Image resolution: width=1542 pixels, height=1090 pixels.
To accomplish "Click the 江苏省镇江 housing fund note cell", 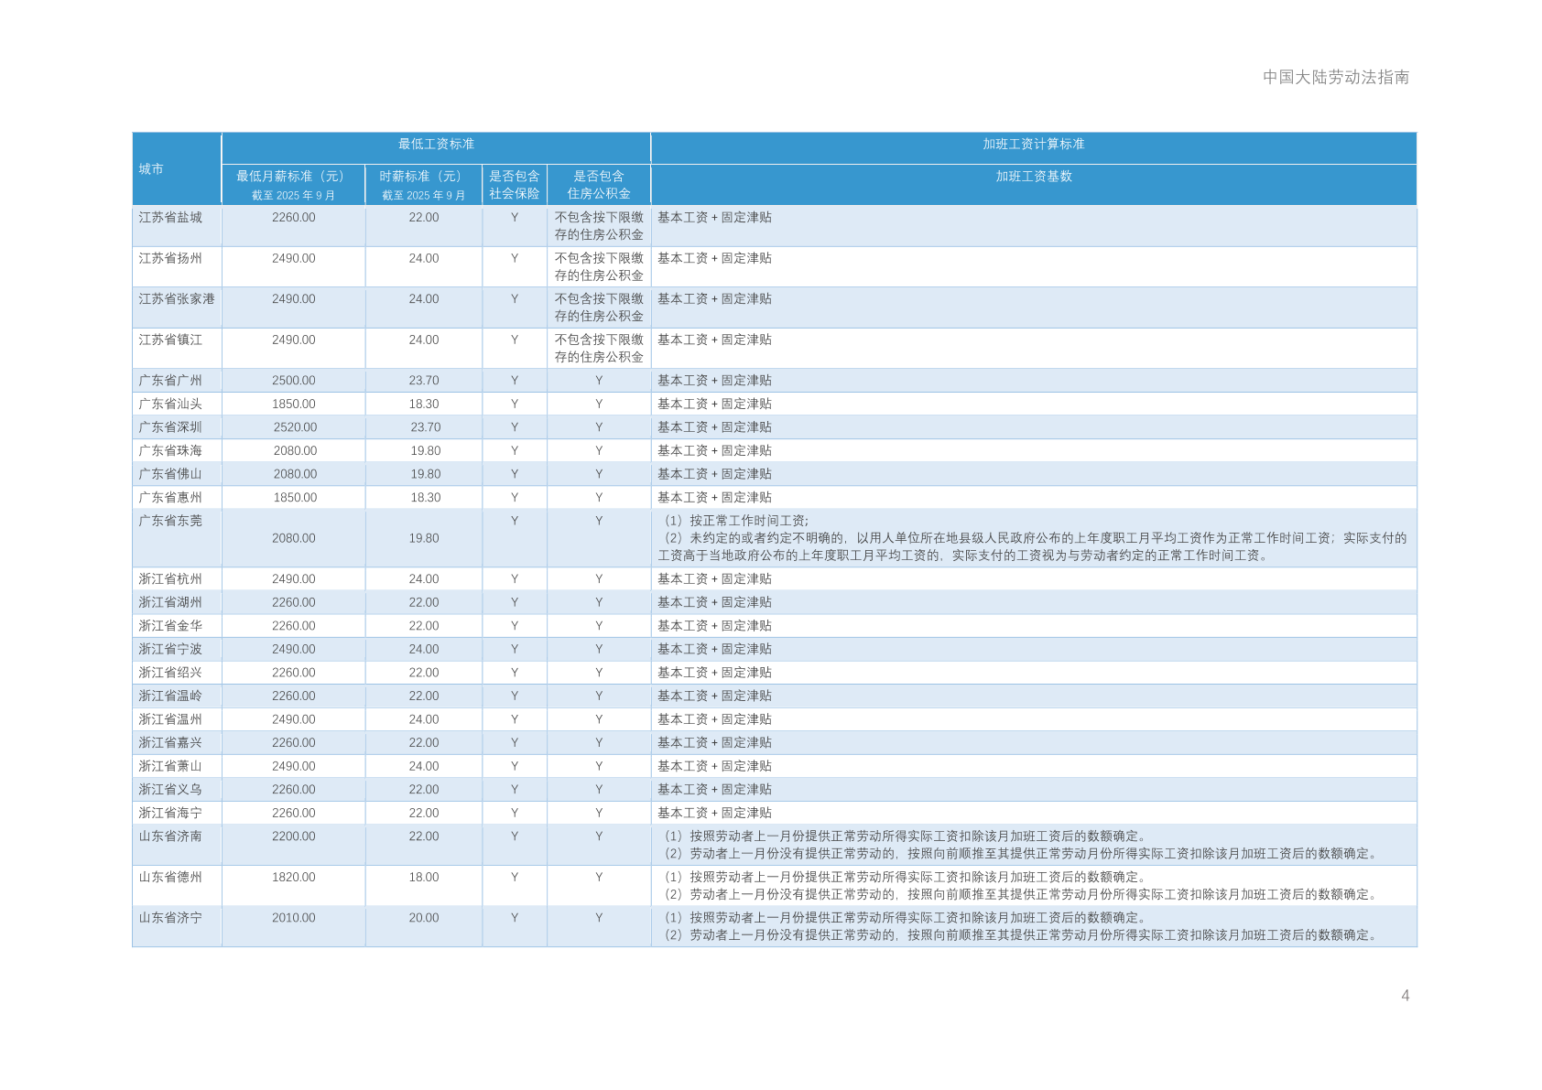I will pyautogui.click(x=598, y=349).
